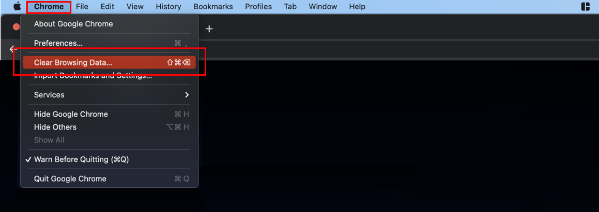599x212 pixels.
Task: Open the Help menu
Action: click(357, 7)
